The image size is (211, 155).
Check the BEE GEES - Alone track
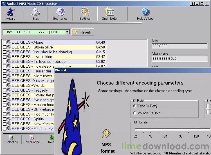tap(5, 43)
